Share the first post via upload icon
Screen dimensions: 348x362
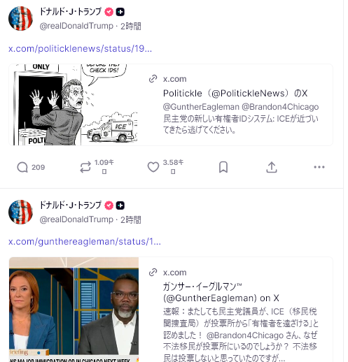[272, 167]
